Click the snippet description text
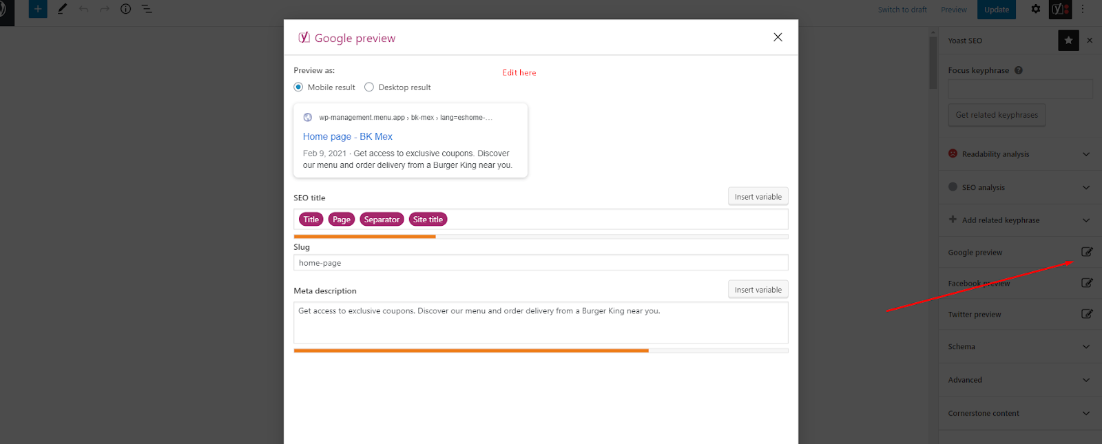Screen dimensions: 1102x444 pos(408,159)
